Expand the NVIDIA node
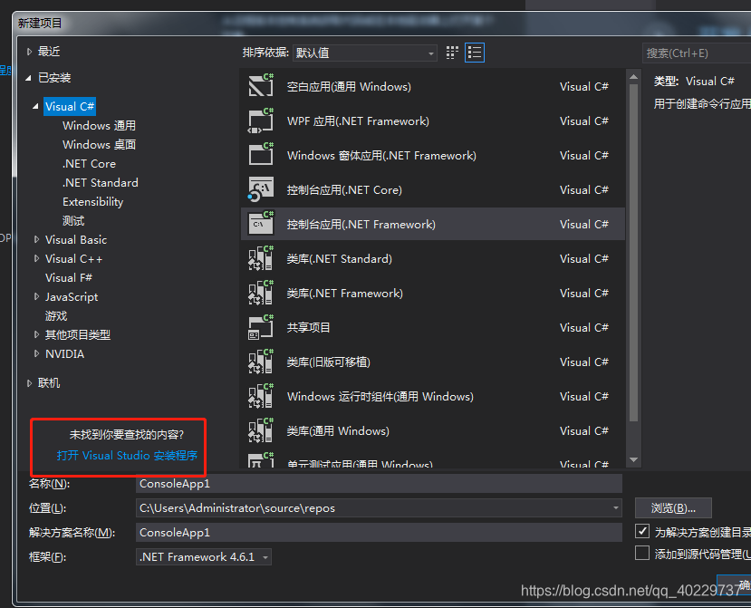The image size is (751, 608). click(36, 354)
